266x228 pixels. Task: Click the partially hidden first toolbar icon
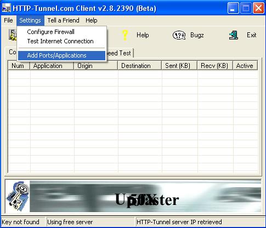(13, 35)
